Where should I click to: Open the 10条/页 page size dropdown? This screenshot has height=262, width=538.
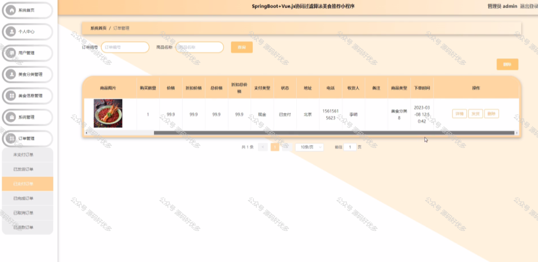coord(309,147)
